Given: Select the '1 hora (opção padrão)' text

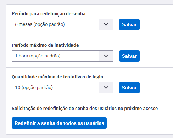Looking at the screenshot, I should pyautogui.click(x=38, y=56).
